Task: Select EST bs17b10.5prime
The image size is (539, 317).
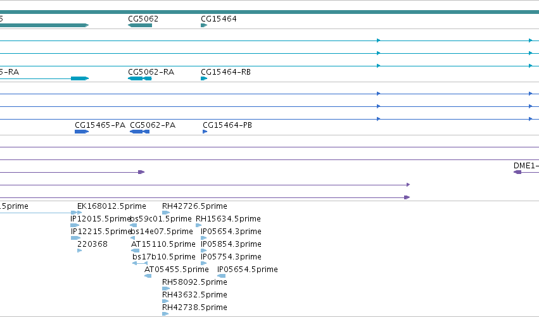Action: coord(163,258)
